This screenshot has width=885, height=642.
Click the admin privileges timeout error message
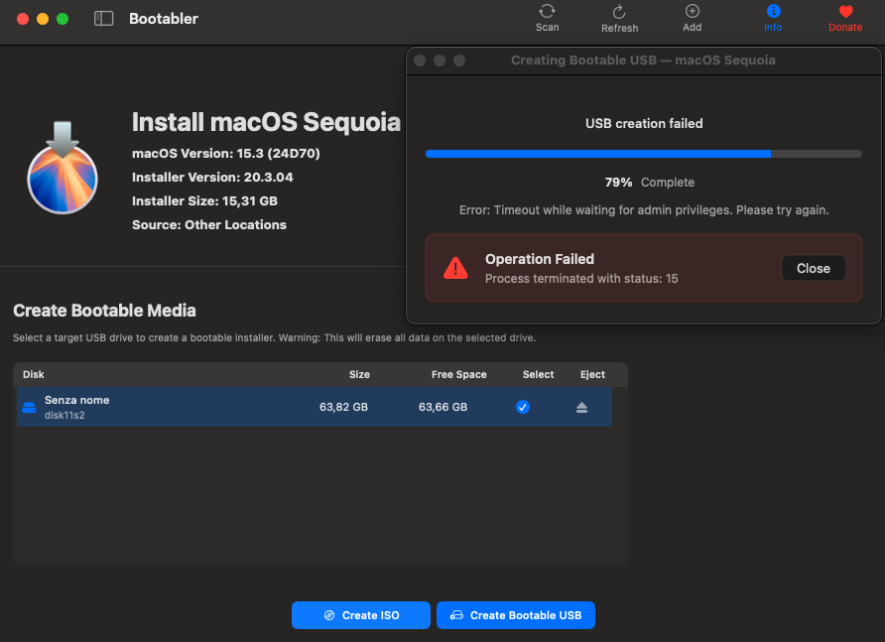click(x=644, y=210)
